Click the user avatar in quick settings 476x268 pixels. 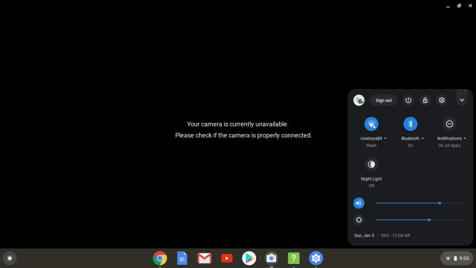tap(358, 100)
